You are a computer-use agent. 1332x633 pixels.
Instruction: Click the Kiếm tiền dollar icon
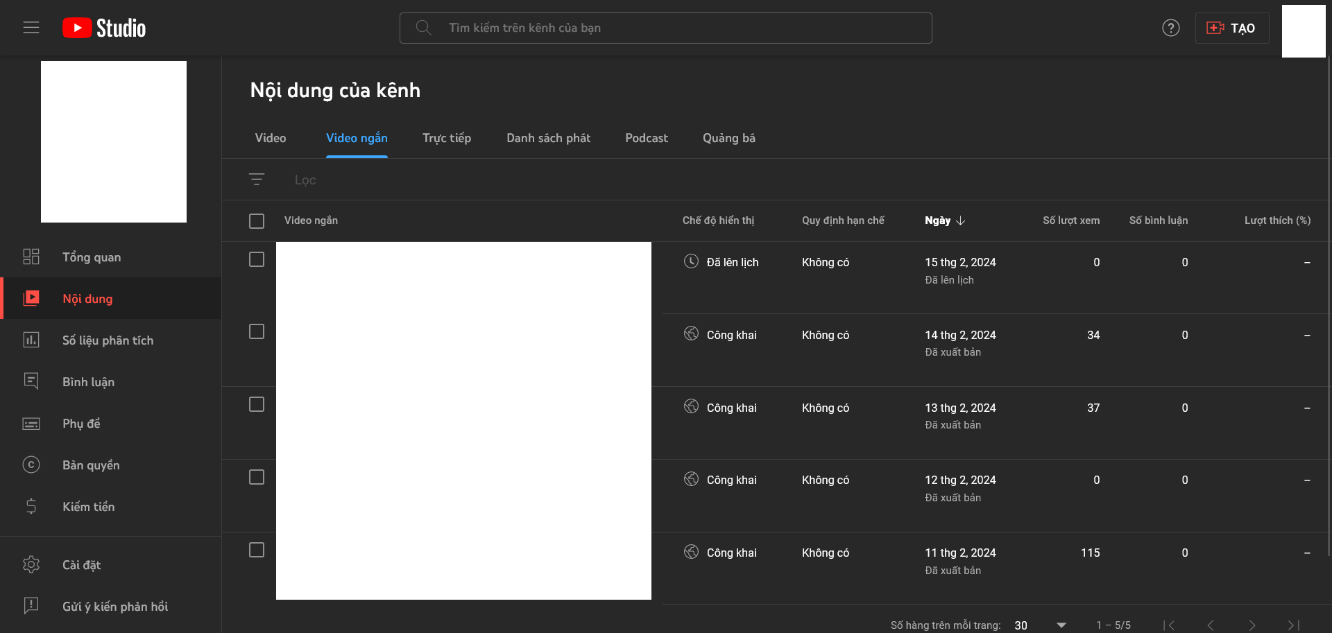click(31, 506)
